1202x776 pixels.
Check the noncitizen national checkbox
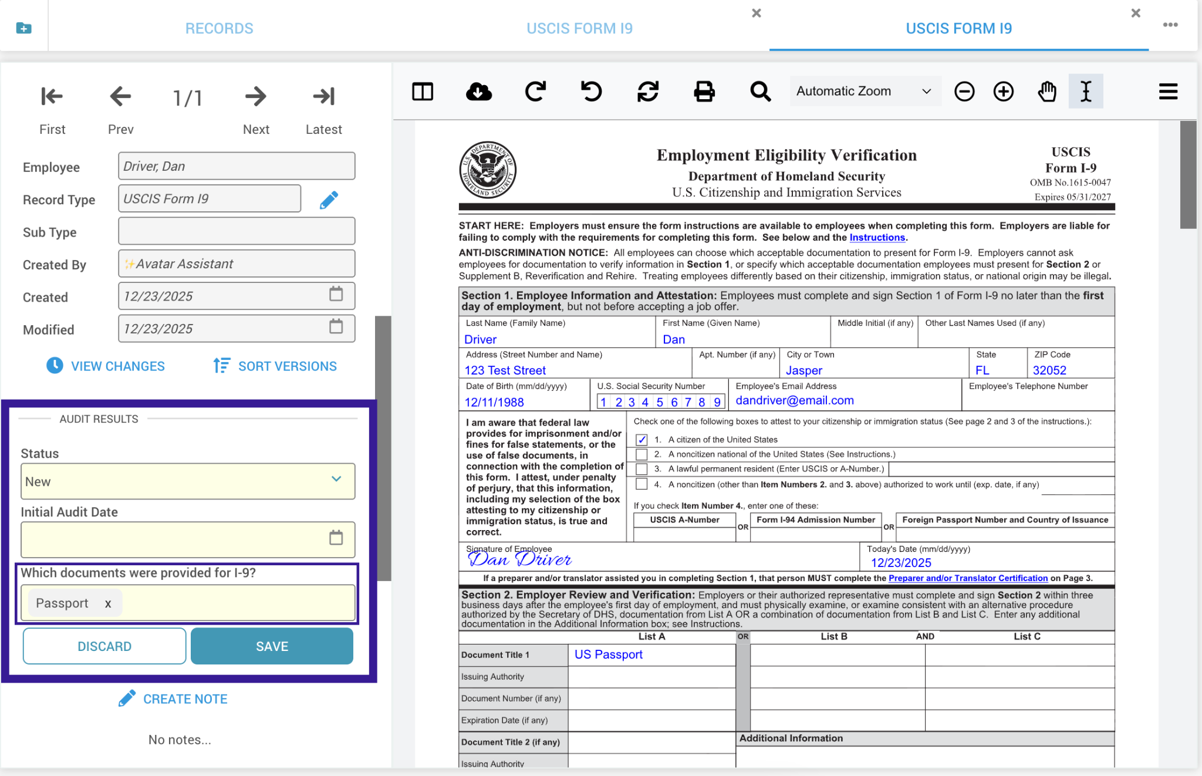point(641,454)
